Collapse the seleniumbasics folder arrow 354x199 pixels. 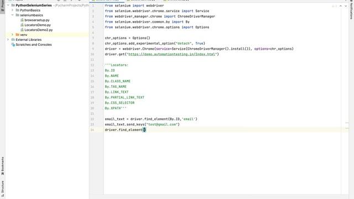click(13, 15)
